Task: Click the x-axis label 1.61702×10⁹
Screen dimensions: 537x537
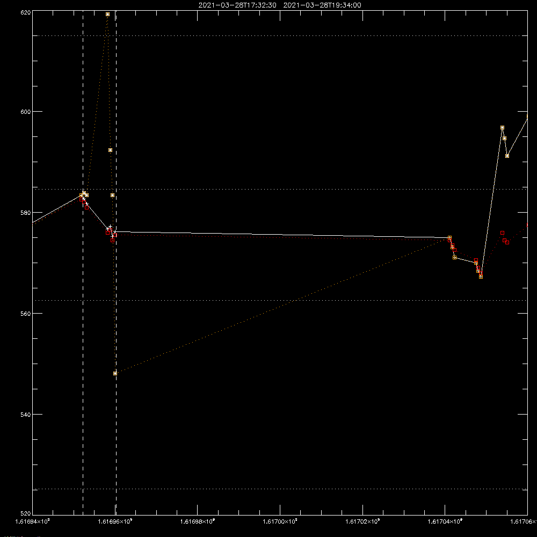Action: 362,521
